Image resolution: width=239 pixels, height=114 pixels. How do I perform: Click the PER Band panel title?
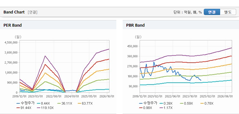[x=13, y=25]
